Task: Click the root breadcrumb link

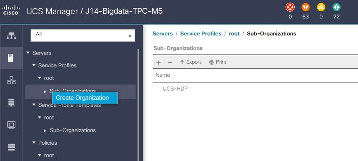Action: [234, 33]
